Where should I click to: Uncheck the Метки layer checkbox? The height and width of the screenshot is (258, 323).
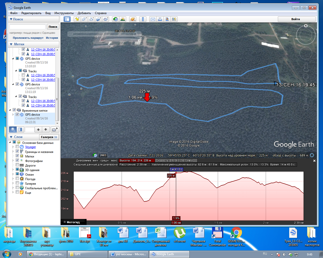[x=17, y=156]
